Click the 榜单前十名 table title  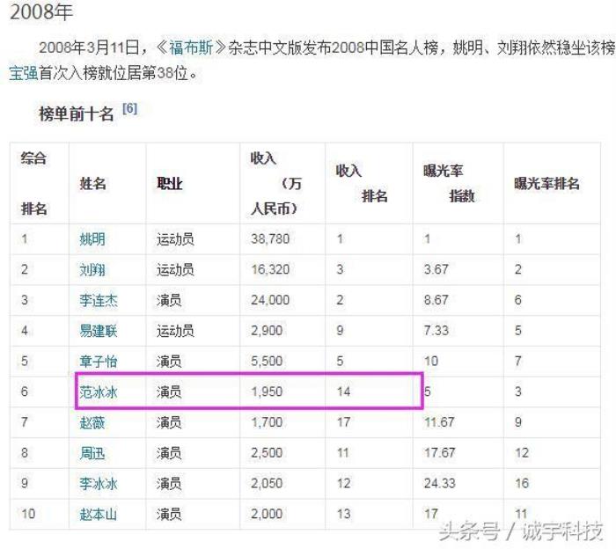[x=77, y=113]
